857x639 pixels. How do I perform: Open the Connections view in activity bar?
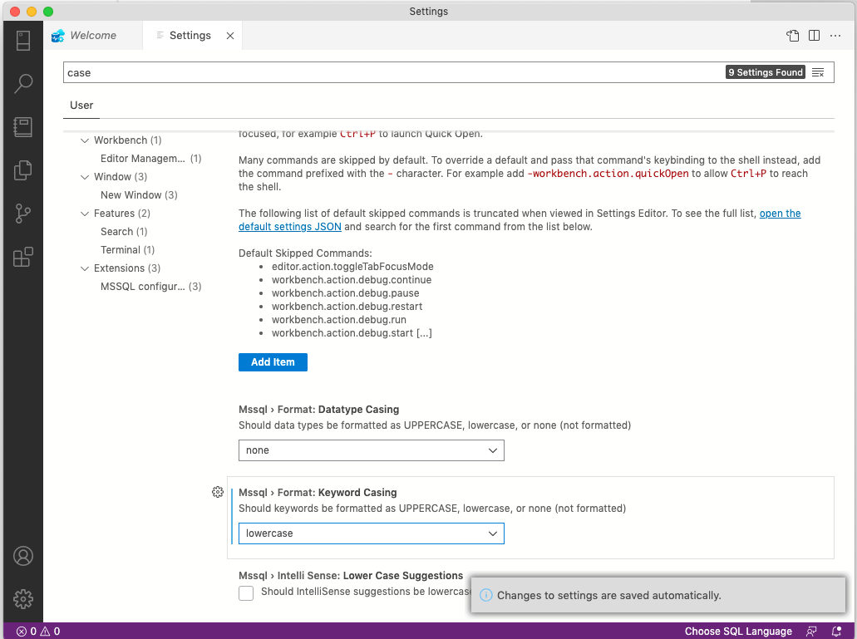tap(23, 41)
